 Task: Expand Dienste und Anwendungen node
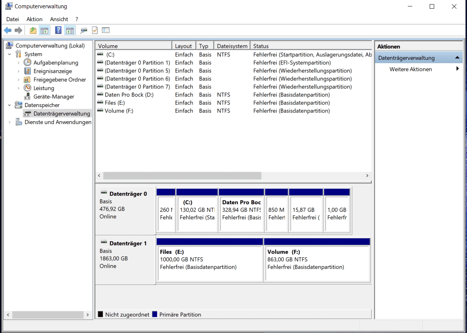tap(10, 122)
